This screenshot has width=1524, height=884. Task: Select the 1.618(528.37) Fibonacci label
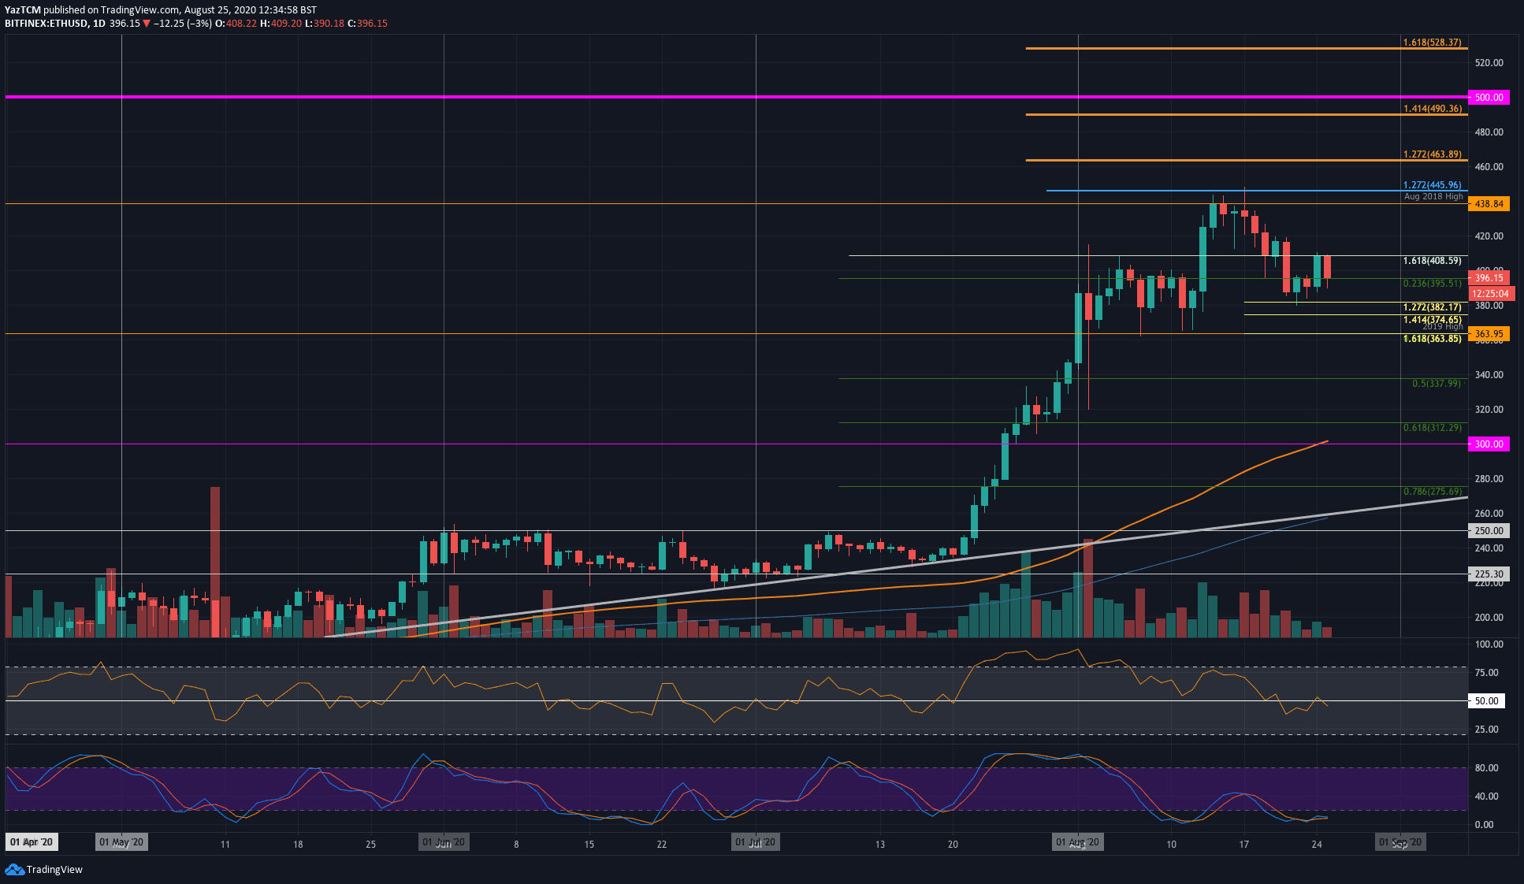coord(1432,43)
